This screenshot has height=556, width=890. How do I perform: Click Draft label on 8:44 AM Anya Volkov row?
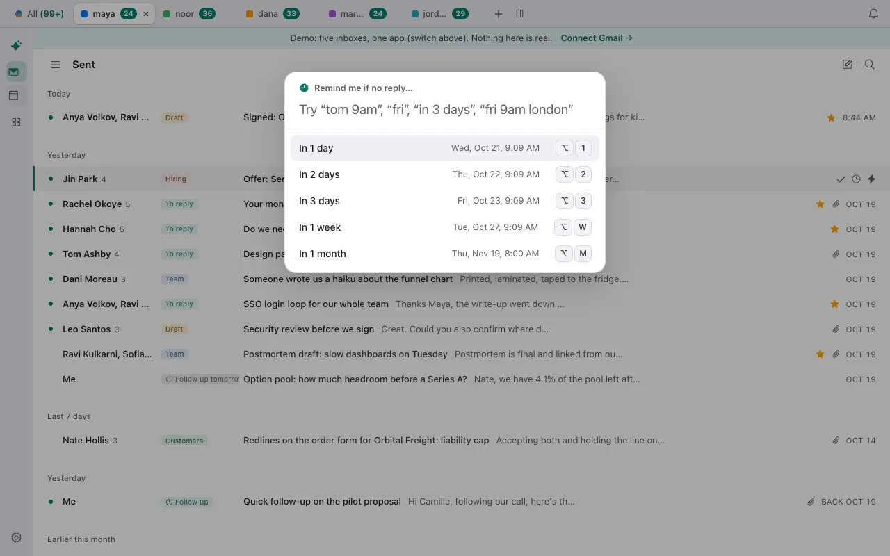click(175, 118)
